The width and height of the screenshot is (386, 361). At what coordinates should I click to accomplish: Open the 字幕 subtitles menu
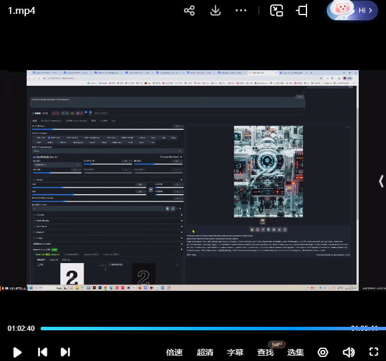click(235, 352)
